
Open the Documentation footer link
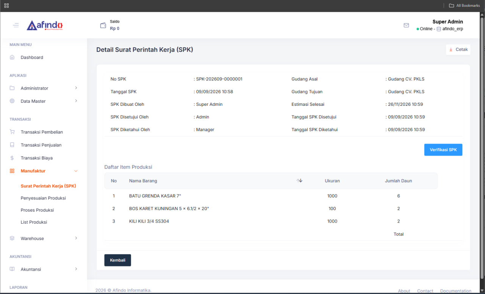[x=456, y=291]
